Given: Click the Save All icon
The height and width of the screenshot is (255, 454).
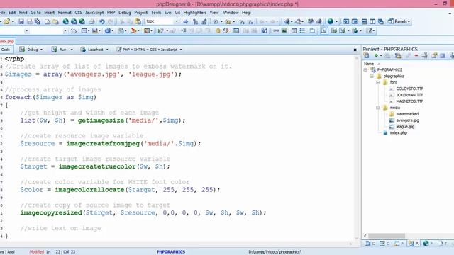Looking at the screenshot, I should tap(38, 22).
